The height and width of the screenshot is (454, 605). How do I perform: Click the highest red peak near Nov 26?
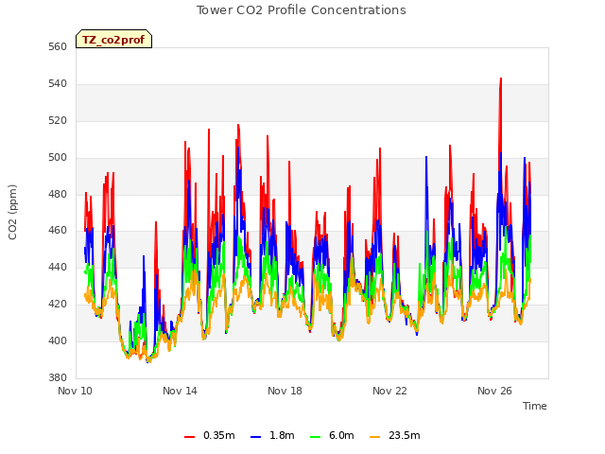point(501,79)
